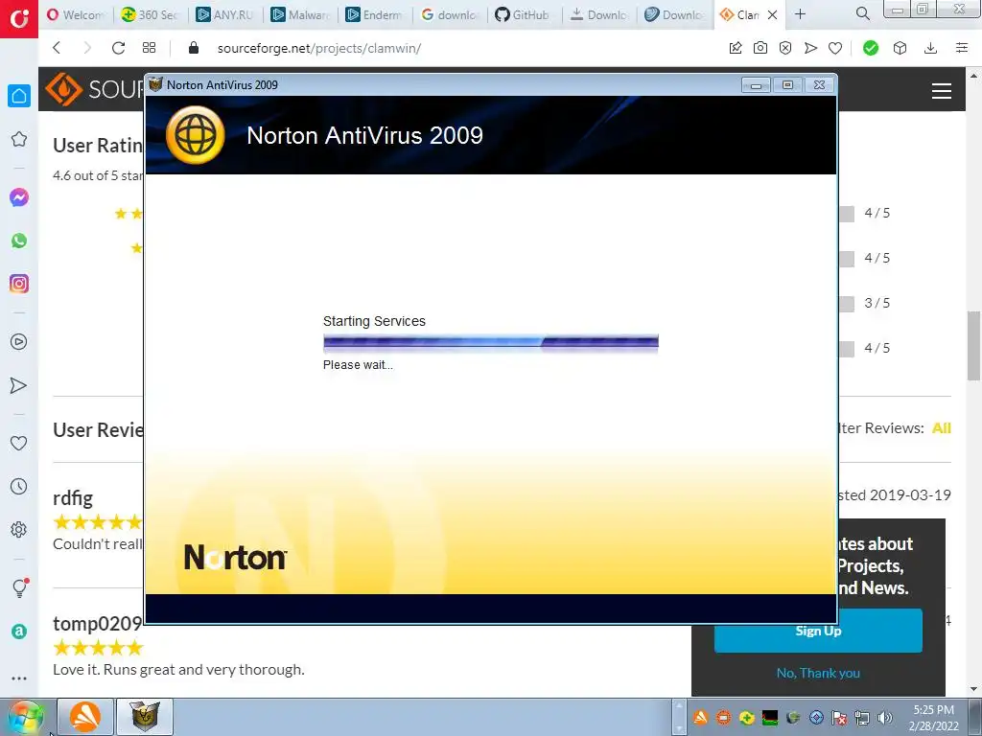Open the three-dots sidebar setup
Image resolution: width=982 pixels, height=736 pixels.
(19, 678)
